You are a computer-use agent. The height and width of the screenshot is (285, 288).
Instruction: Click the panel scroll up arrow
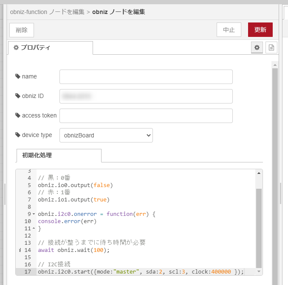275,65
